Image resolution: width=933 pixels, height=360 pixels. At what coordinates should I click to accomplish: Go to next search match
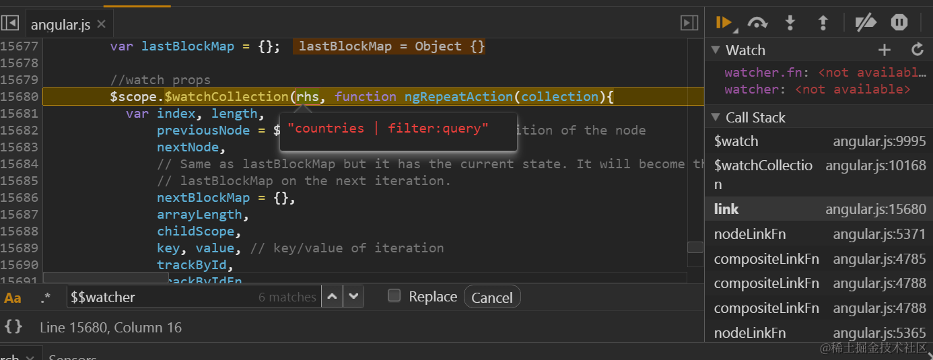[x=353, y=297]
